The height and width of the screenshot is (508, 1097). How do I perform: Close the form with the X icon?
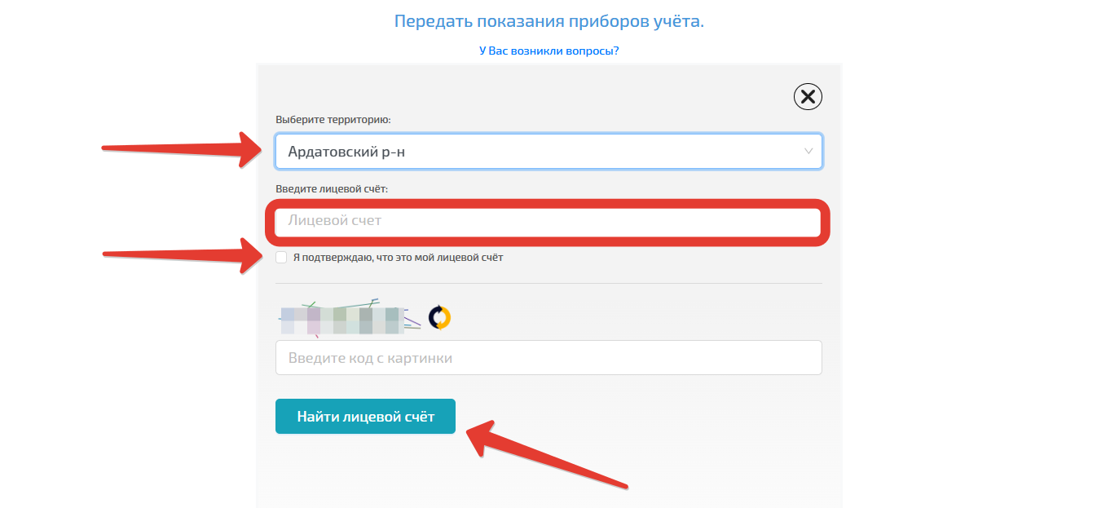click(x=808, y=98)
